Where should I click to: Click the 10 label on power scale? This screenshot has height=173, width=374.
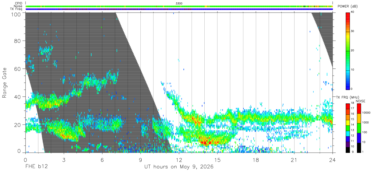tap(353, 70)
